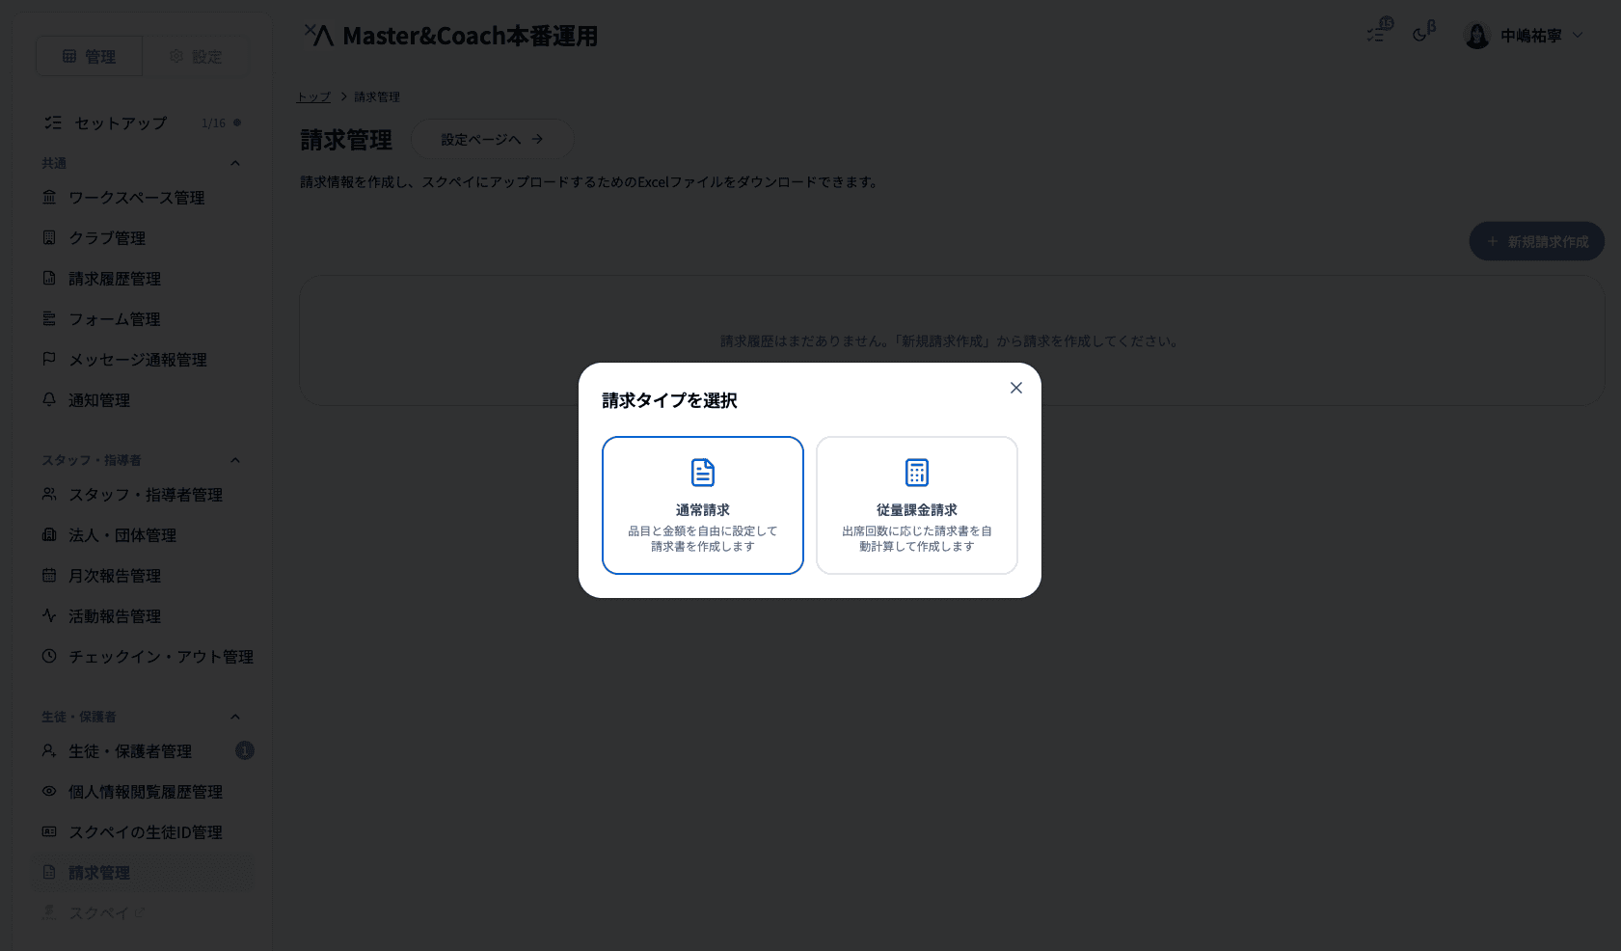Click the 通知管理 bell icon
1621x951 pixels.
coord(49,399)
